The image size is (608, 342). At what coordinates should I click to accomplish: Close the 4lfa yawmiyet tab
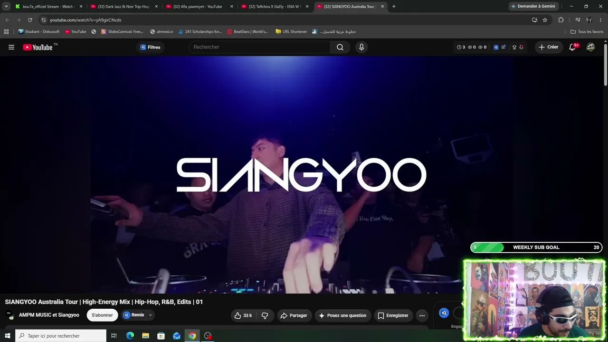click(x=232, y=7)
